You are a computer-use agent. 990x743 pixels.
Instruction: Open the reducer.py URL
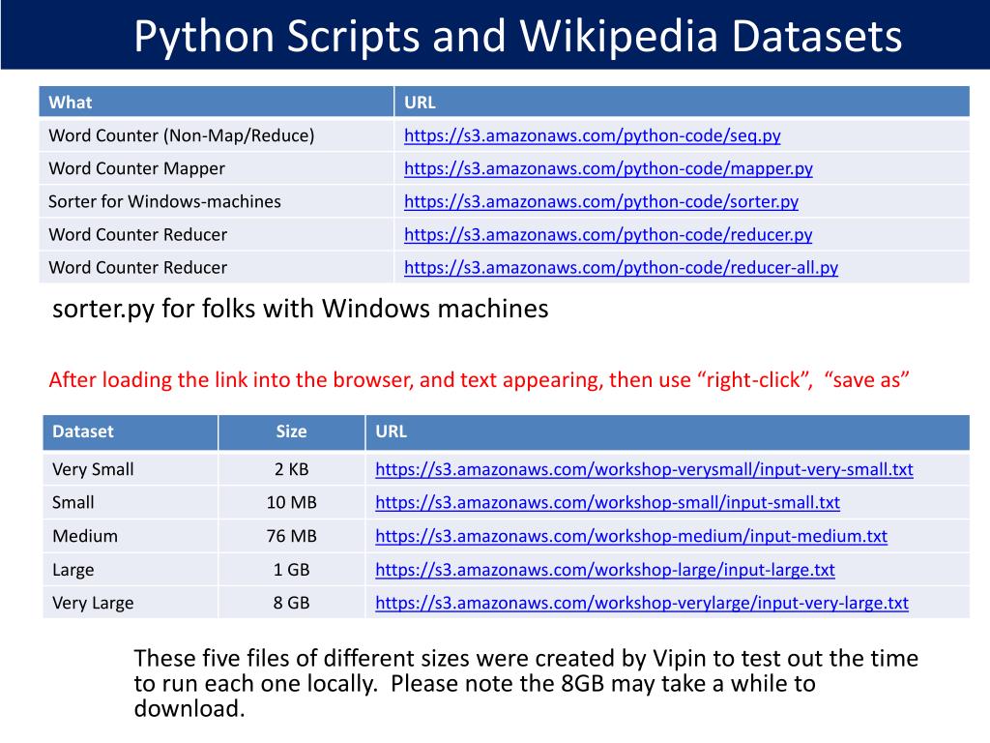coord(608,234)
